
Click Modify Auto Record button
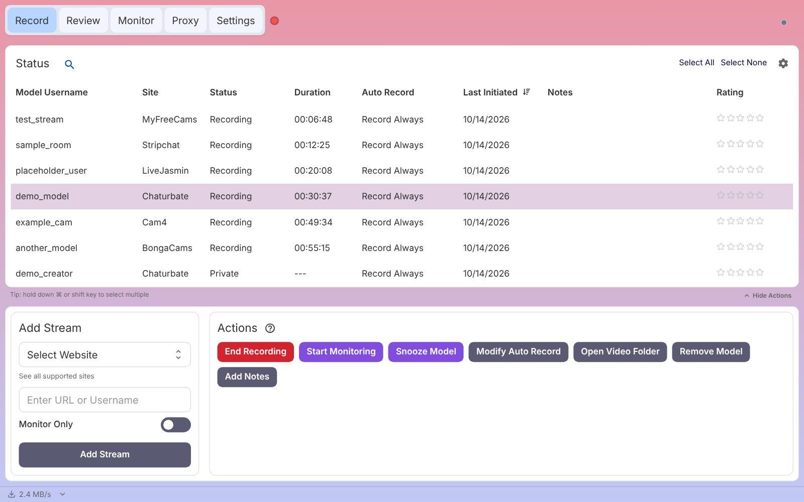(518, 352)
